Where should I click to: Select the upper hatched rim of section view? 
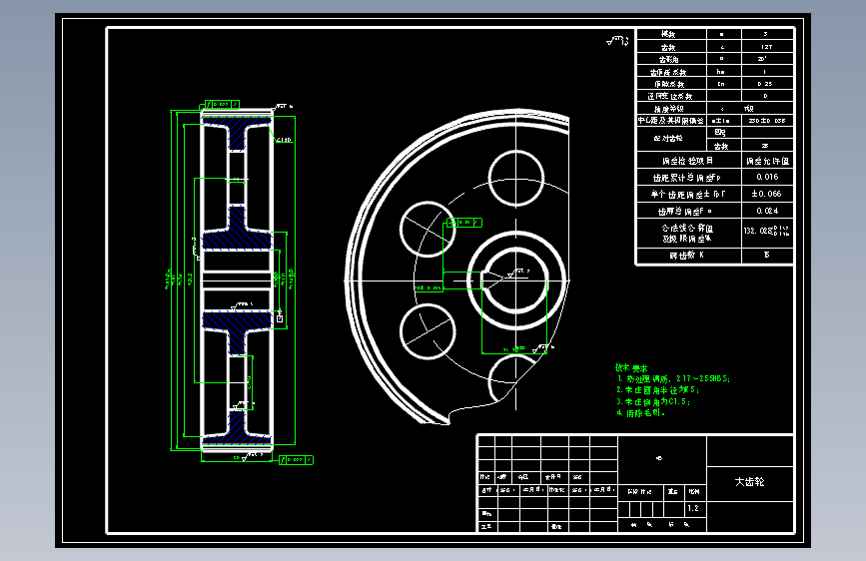237,123
